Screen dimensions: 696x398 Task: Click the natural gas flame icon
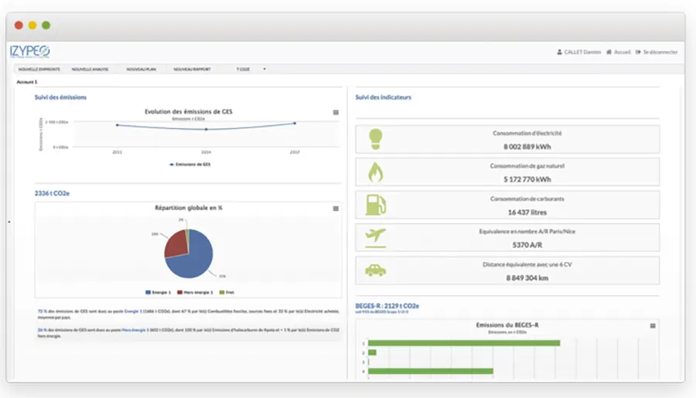tap(375, 172)
